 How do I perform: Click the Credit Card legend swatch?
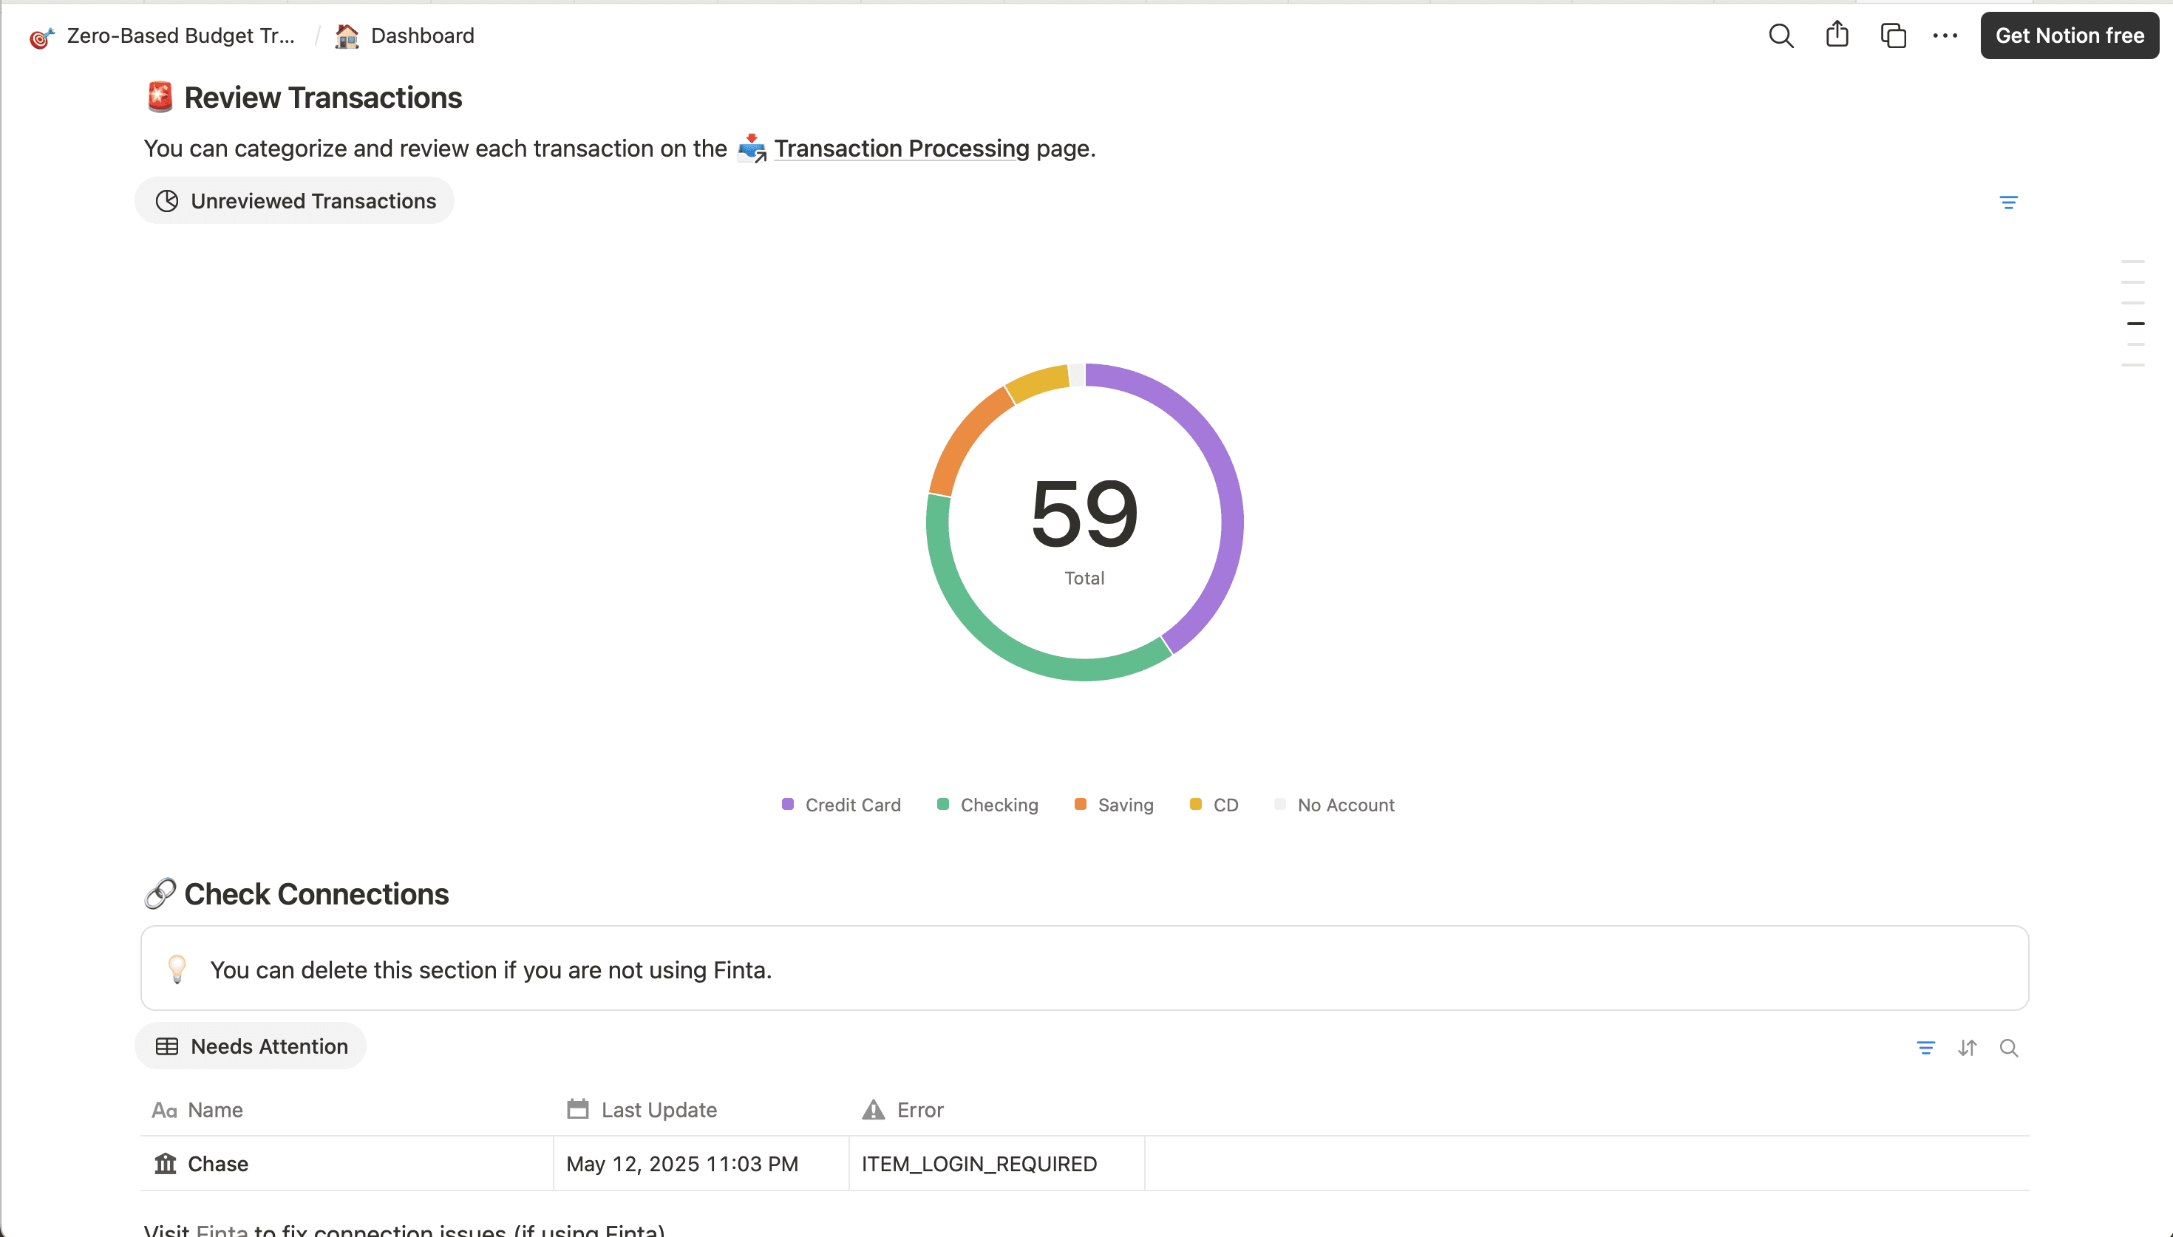(787, 804)
